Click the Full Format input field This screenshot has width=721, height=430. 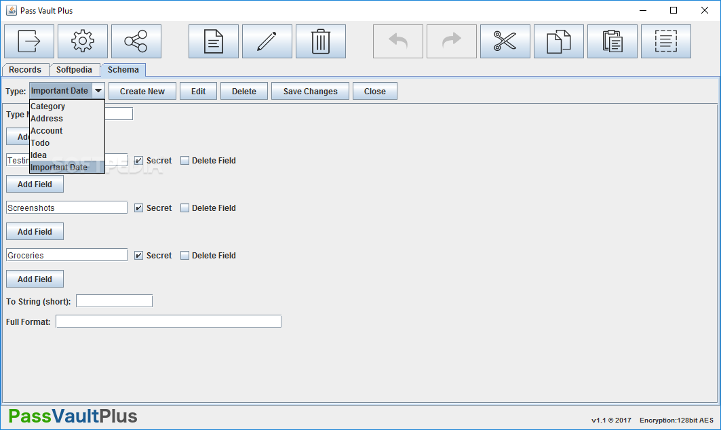[168, 321]
